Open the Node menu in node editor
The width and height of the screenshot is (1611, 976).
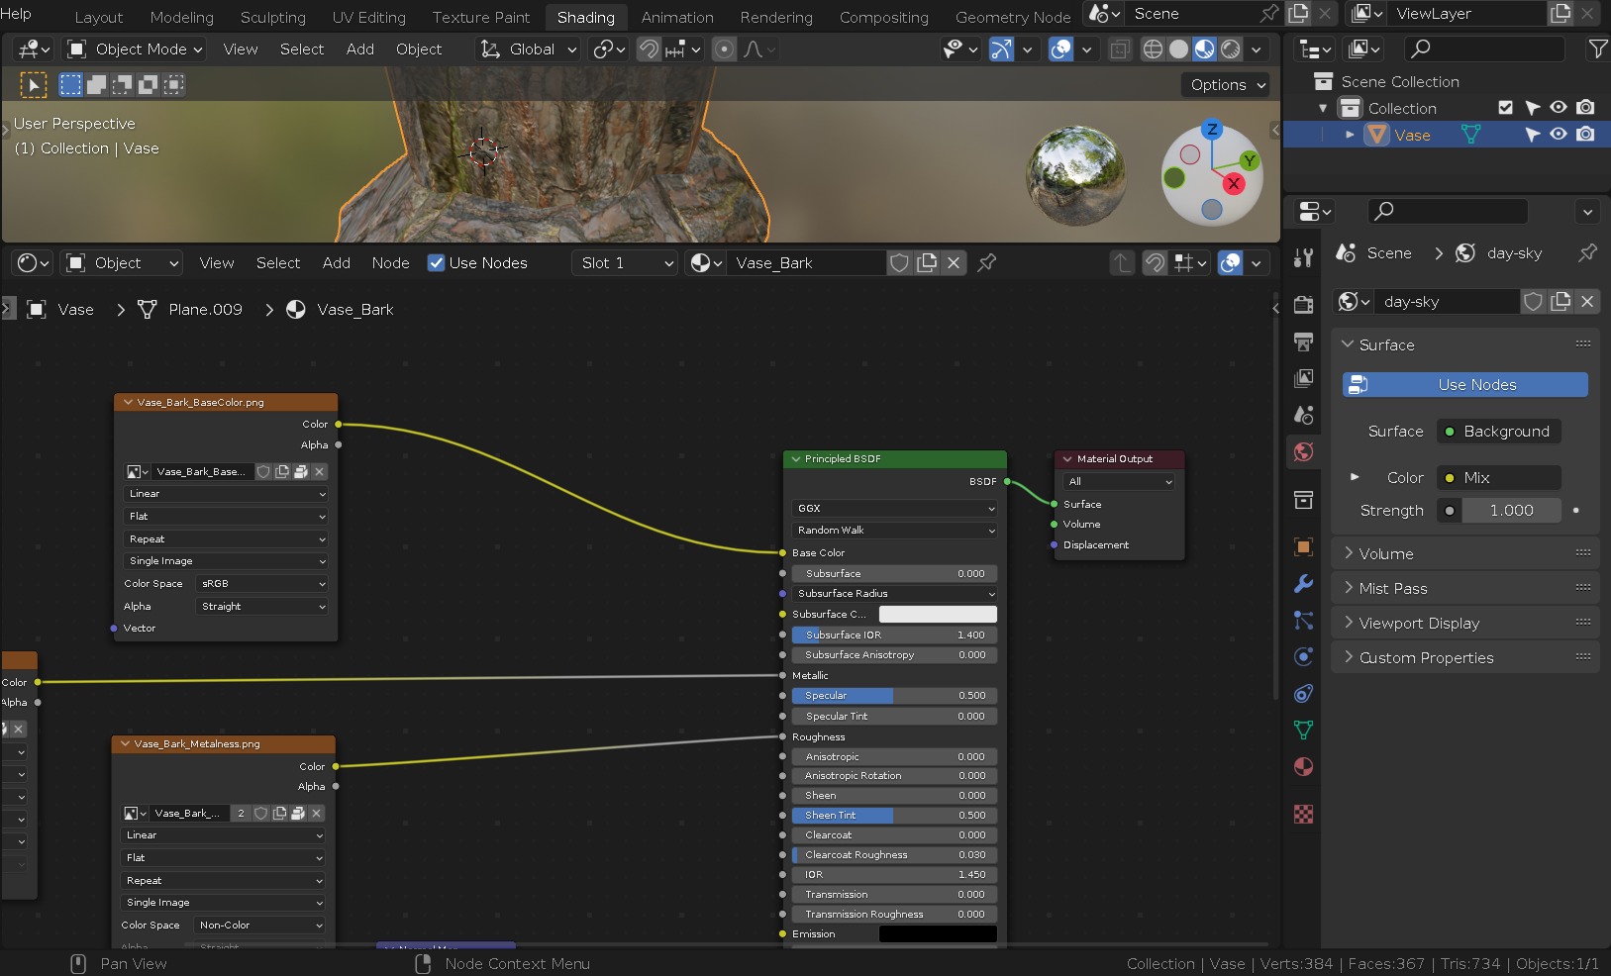tap(390, 262)
